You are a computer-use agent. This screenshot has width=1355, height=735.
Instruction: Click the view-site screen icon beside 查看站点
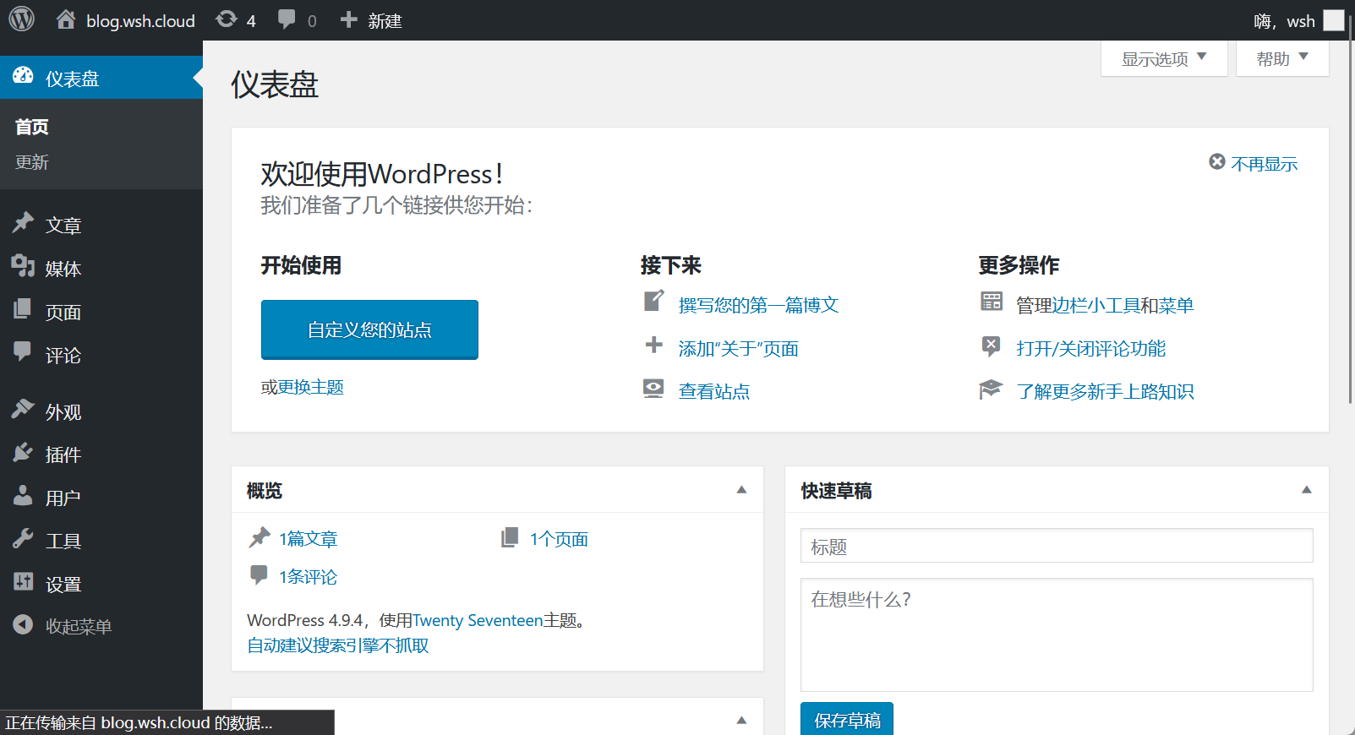tap(653, 388)
